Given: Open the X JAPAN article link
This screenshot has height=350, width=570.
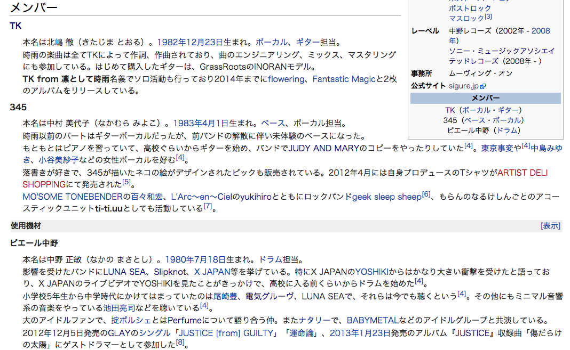Looking at the screenshot, I should [x=212, y=272].
